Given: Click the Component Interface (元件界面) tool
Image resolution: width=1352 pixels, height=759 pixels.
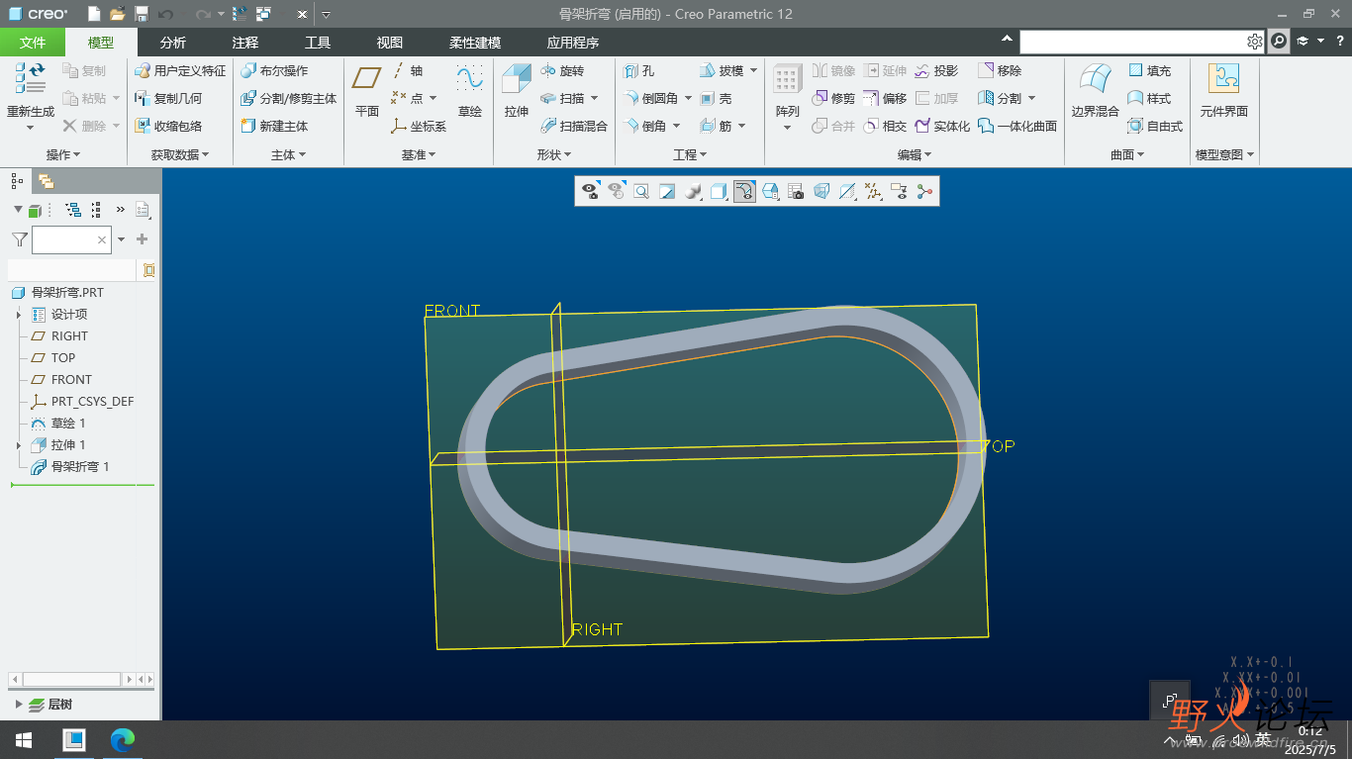Looking at the screenshot, I should pos(1223,92).
